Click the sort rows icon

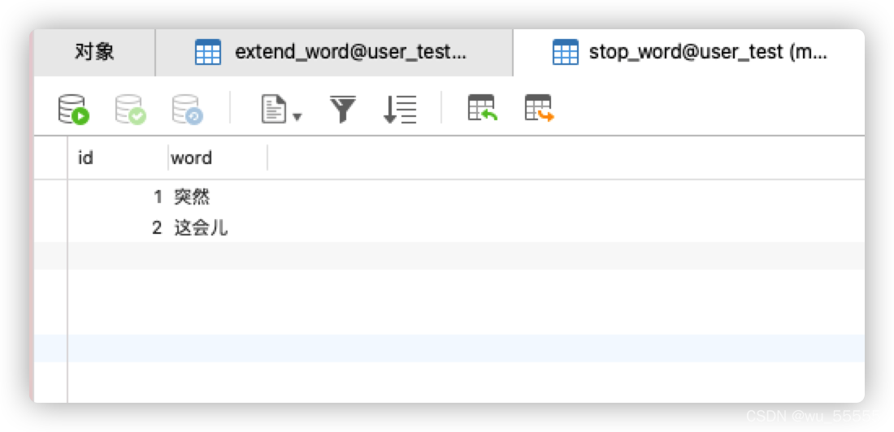(400, 109)
